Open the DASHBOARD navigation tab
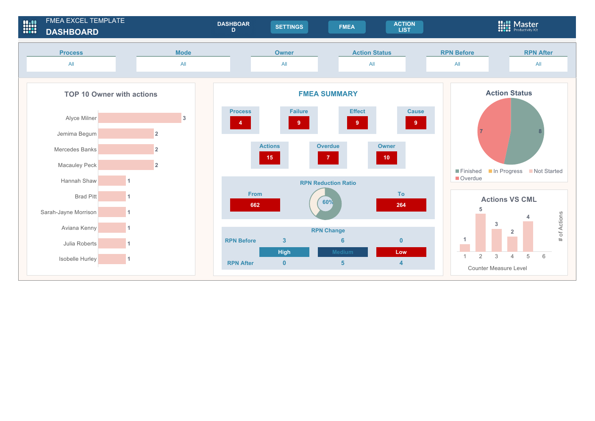The height and width of the screenshot is (421, 595). click(233, 27)
